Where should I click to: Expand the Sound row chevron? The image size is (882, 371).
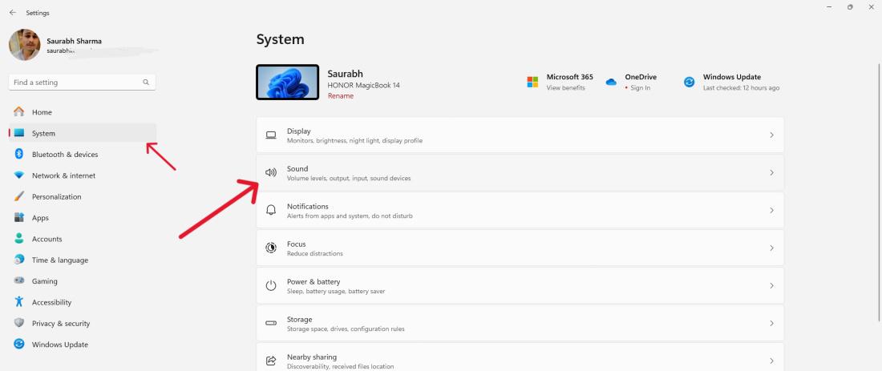771,172
